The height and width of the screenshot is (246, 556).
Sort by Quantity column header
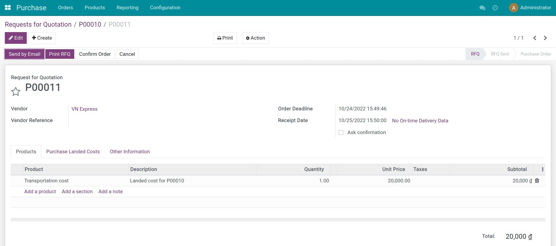point(293,169)
